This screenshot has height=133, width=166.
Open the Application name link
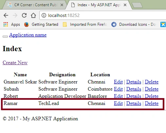pyautogui.click(x=28, y=35)
